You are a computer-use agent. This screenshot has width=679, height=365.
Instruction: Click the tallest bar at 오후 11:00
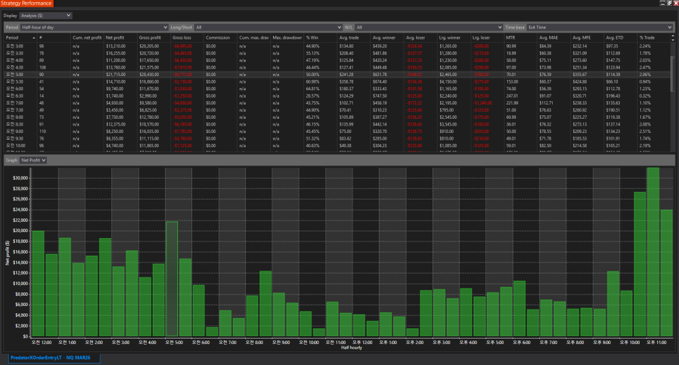pyautogui.click(x=653, y=252)
